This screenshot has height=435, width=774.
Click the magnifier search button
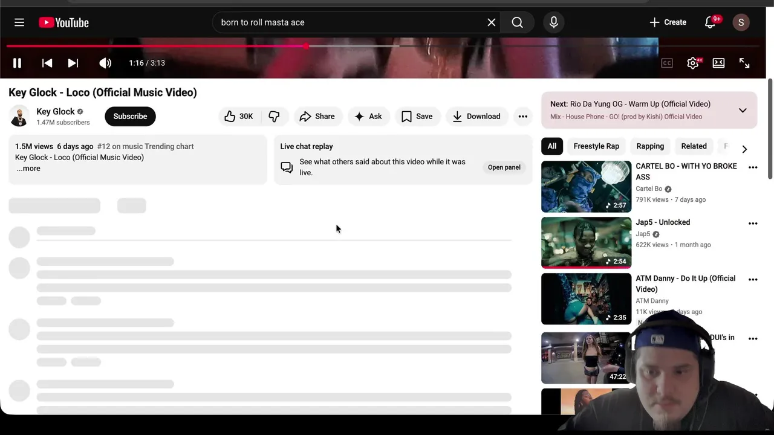point(517,22)
